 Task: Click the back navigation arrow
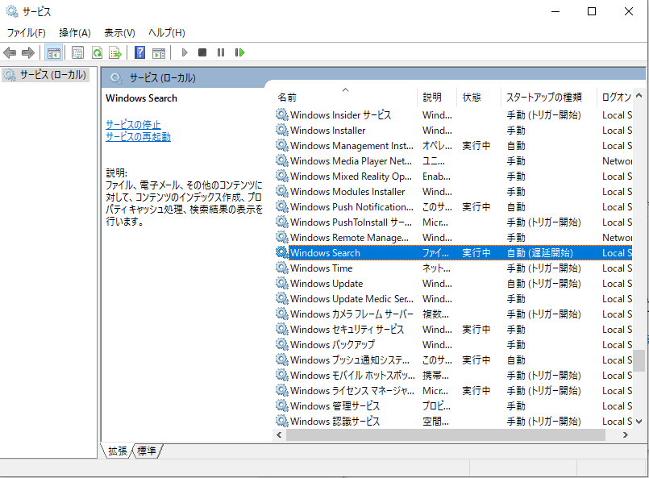click(10, 52)
